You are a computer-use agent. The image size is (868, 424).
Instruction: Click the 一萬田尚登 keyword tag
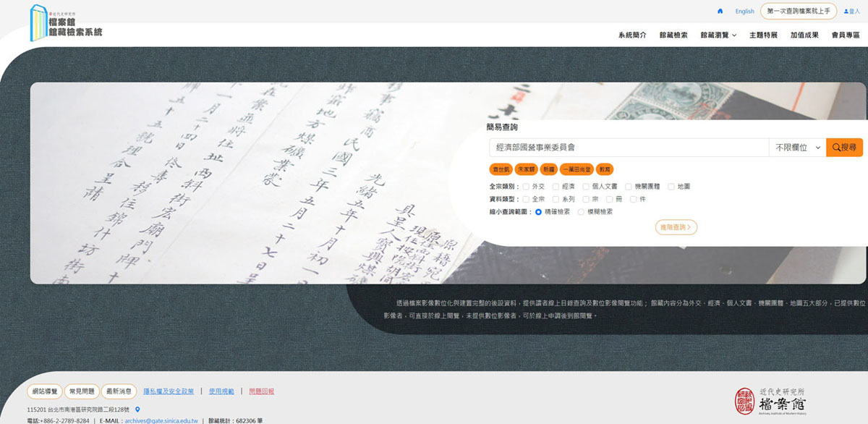(x=576, y=169)
